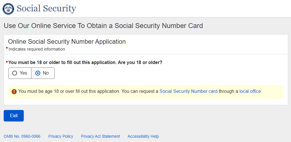291x142 pixels.
Task: Click the orange warning exclamation icon
Action: [14, 91]
